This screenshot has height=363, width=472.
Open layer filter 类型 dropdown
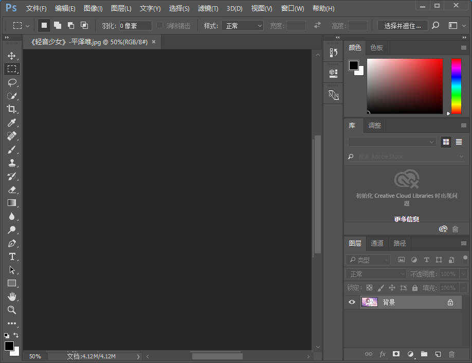368,260
